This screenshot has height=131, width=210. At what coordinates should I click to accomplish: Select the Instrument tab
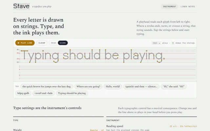coord(169,7)
